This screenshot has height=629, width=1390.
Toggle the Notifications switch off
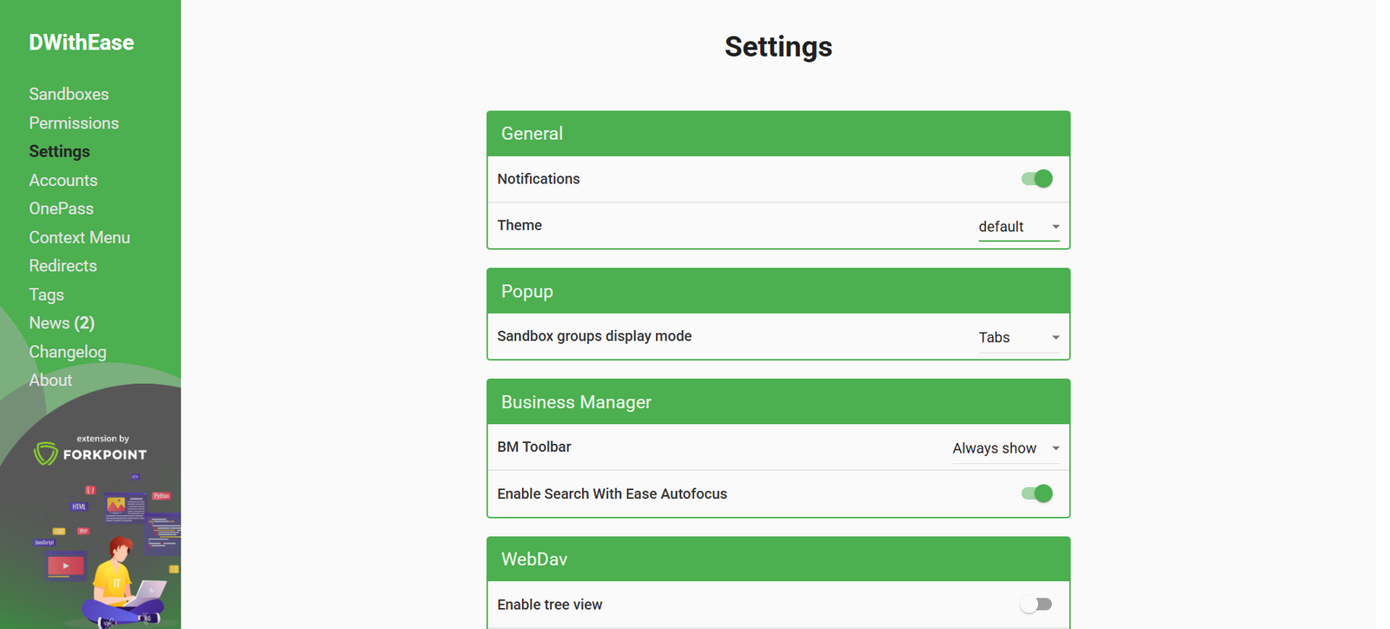[1036, 179]
